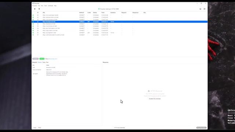Screen dimensions: 235x132
Task: Click the Clear button in bottom bar
Action: 35,128
